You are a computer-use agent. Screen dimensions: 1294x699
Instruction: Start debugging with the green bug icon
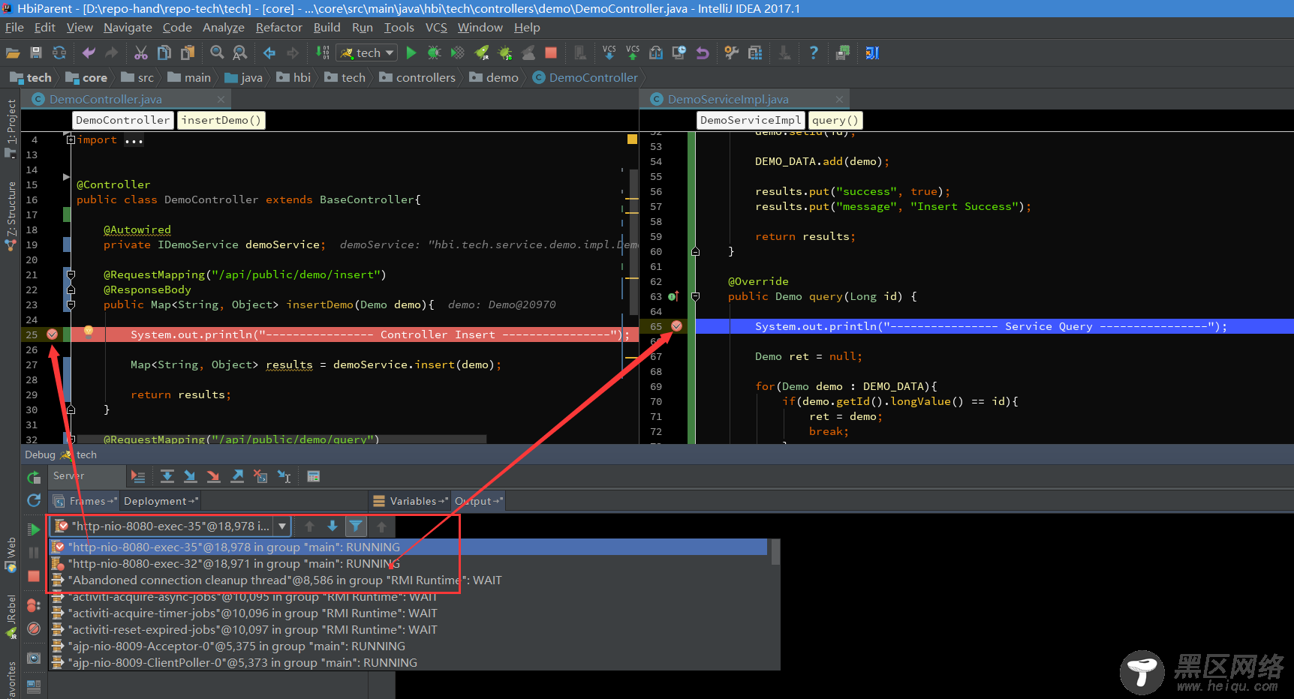tap(434, 52)
